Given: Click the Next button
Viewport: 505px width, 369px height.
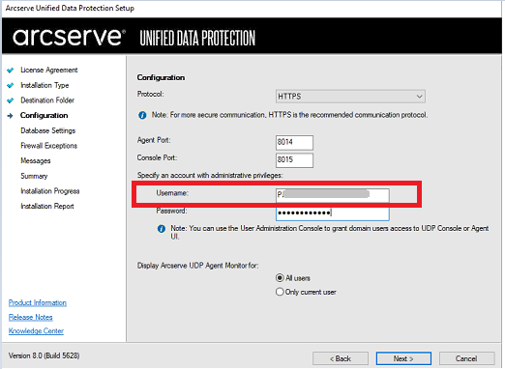Looking at the screenshot, I should pyautogui.click(x=403, y=358).
